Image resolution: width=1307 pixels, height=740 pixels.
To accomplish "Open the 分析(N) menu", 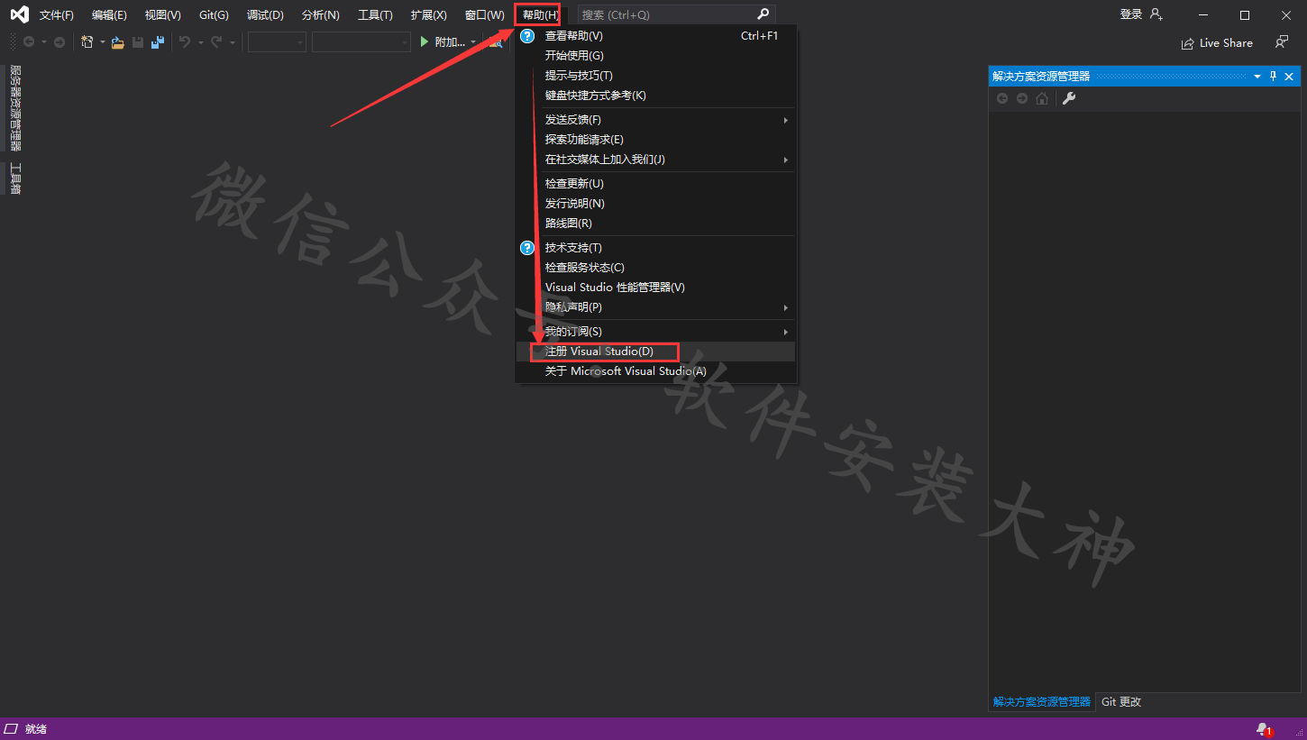I will 321,15.
